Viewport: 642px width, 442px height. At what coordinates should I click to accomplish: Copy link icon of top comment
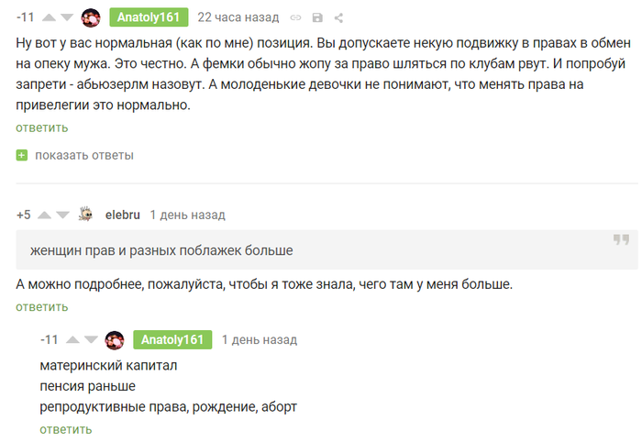pyautogui.click(x=295, y=17)
